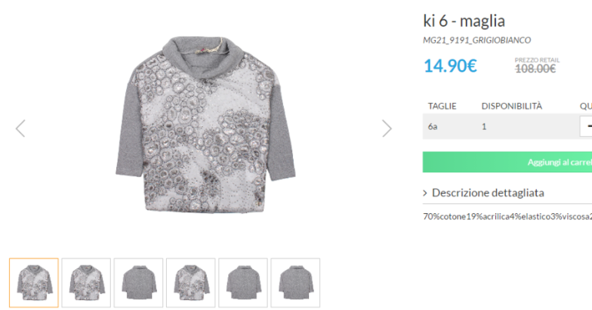The image size is (592, 310).
Task: Click the crossed-out 108.00€ retail price
Action: coord(534,68)
